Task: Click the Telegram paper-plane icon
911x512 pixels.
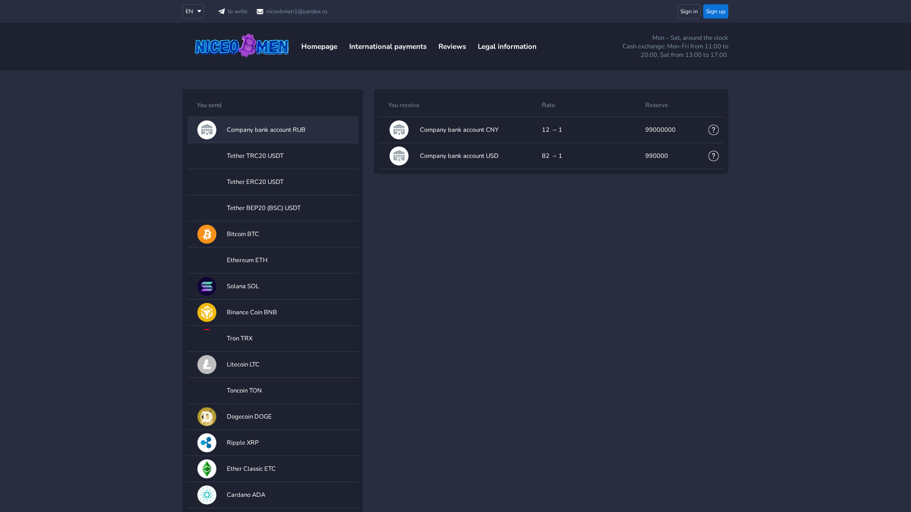Action: (222, 11)
